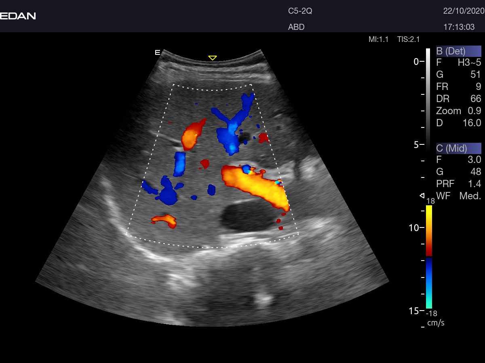Click the ABD exam preset label
Viewport: 485px width, 363px height.
[296, 27]
